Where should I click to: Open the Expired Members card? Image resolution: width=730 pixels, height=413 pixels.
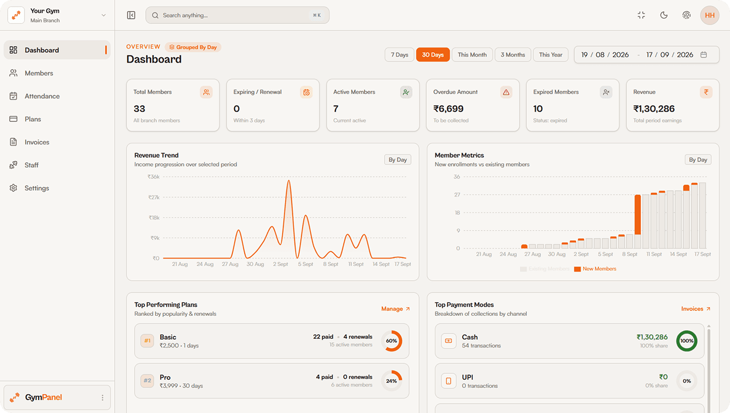tap(573, 105)
